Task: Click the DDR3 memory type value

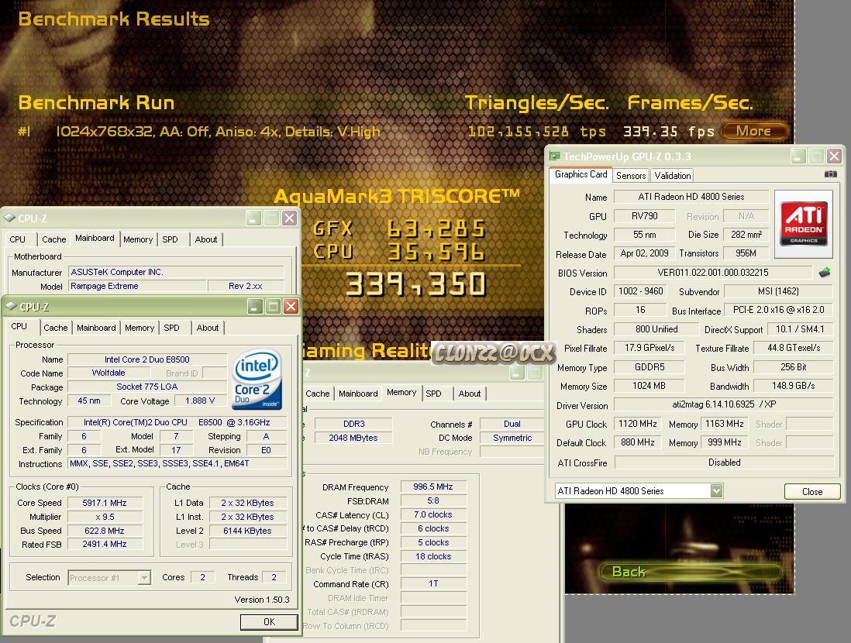Action: tap(354, 424)
